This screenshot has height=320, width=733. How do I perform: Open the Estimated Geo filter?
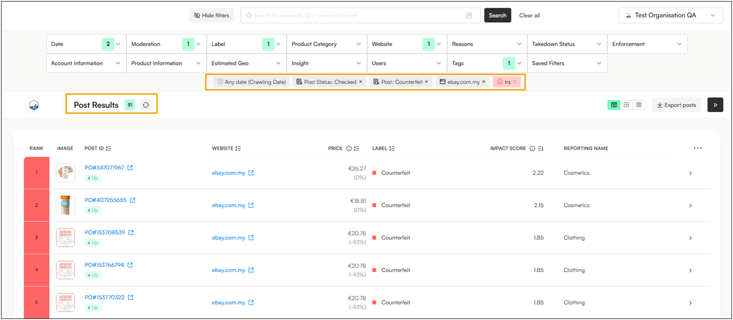[x=247, y=63]
